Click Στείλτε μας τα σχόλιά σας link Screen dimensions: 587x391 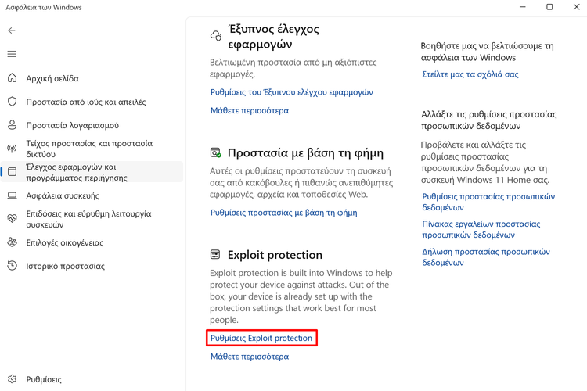(470, 74)
